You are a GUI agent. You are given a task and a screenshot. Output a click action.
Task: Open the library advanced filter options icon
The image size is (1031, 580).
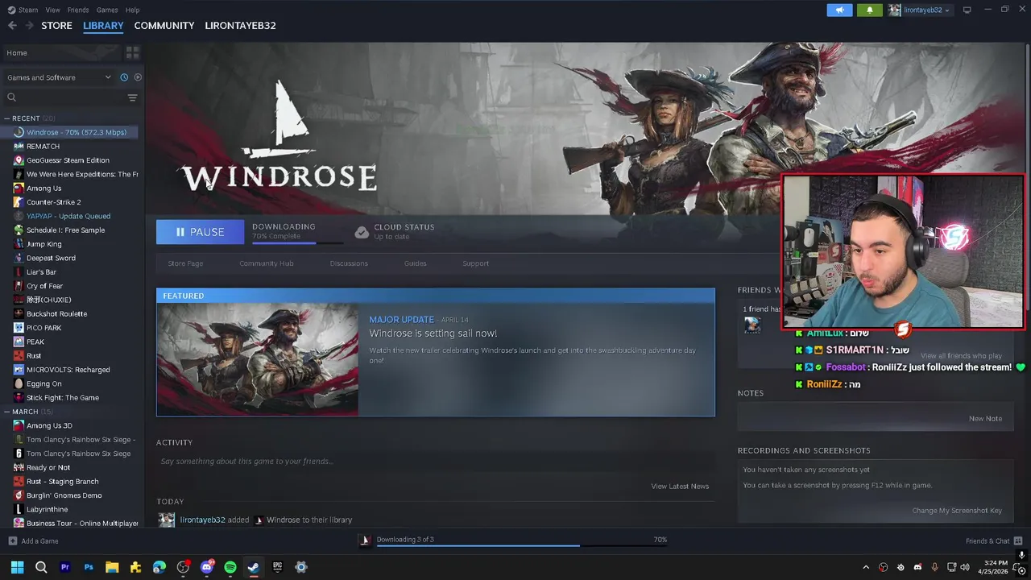(133, 97)
